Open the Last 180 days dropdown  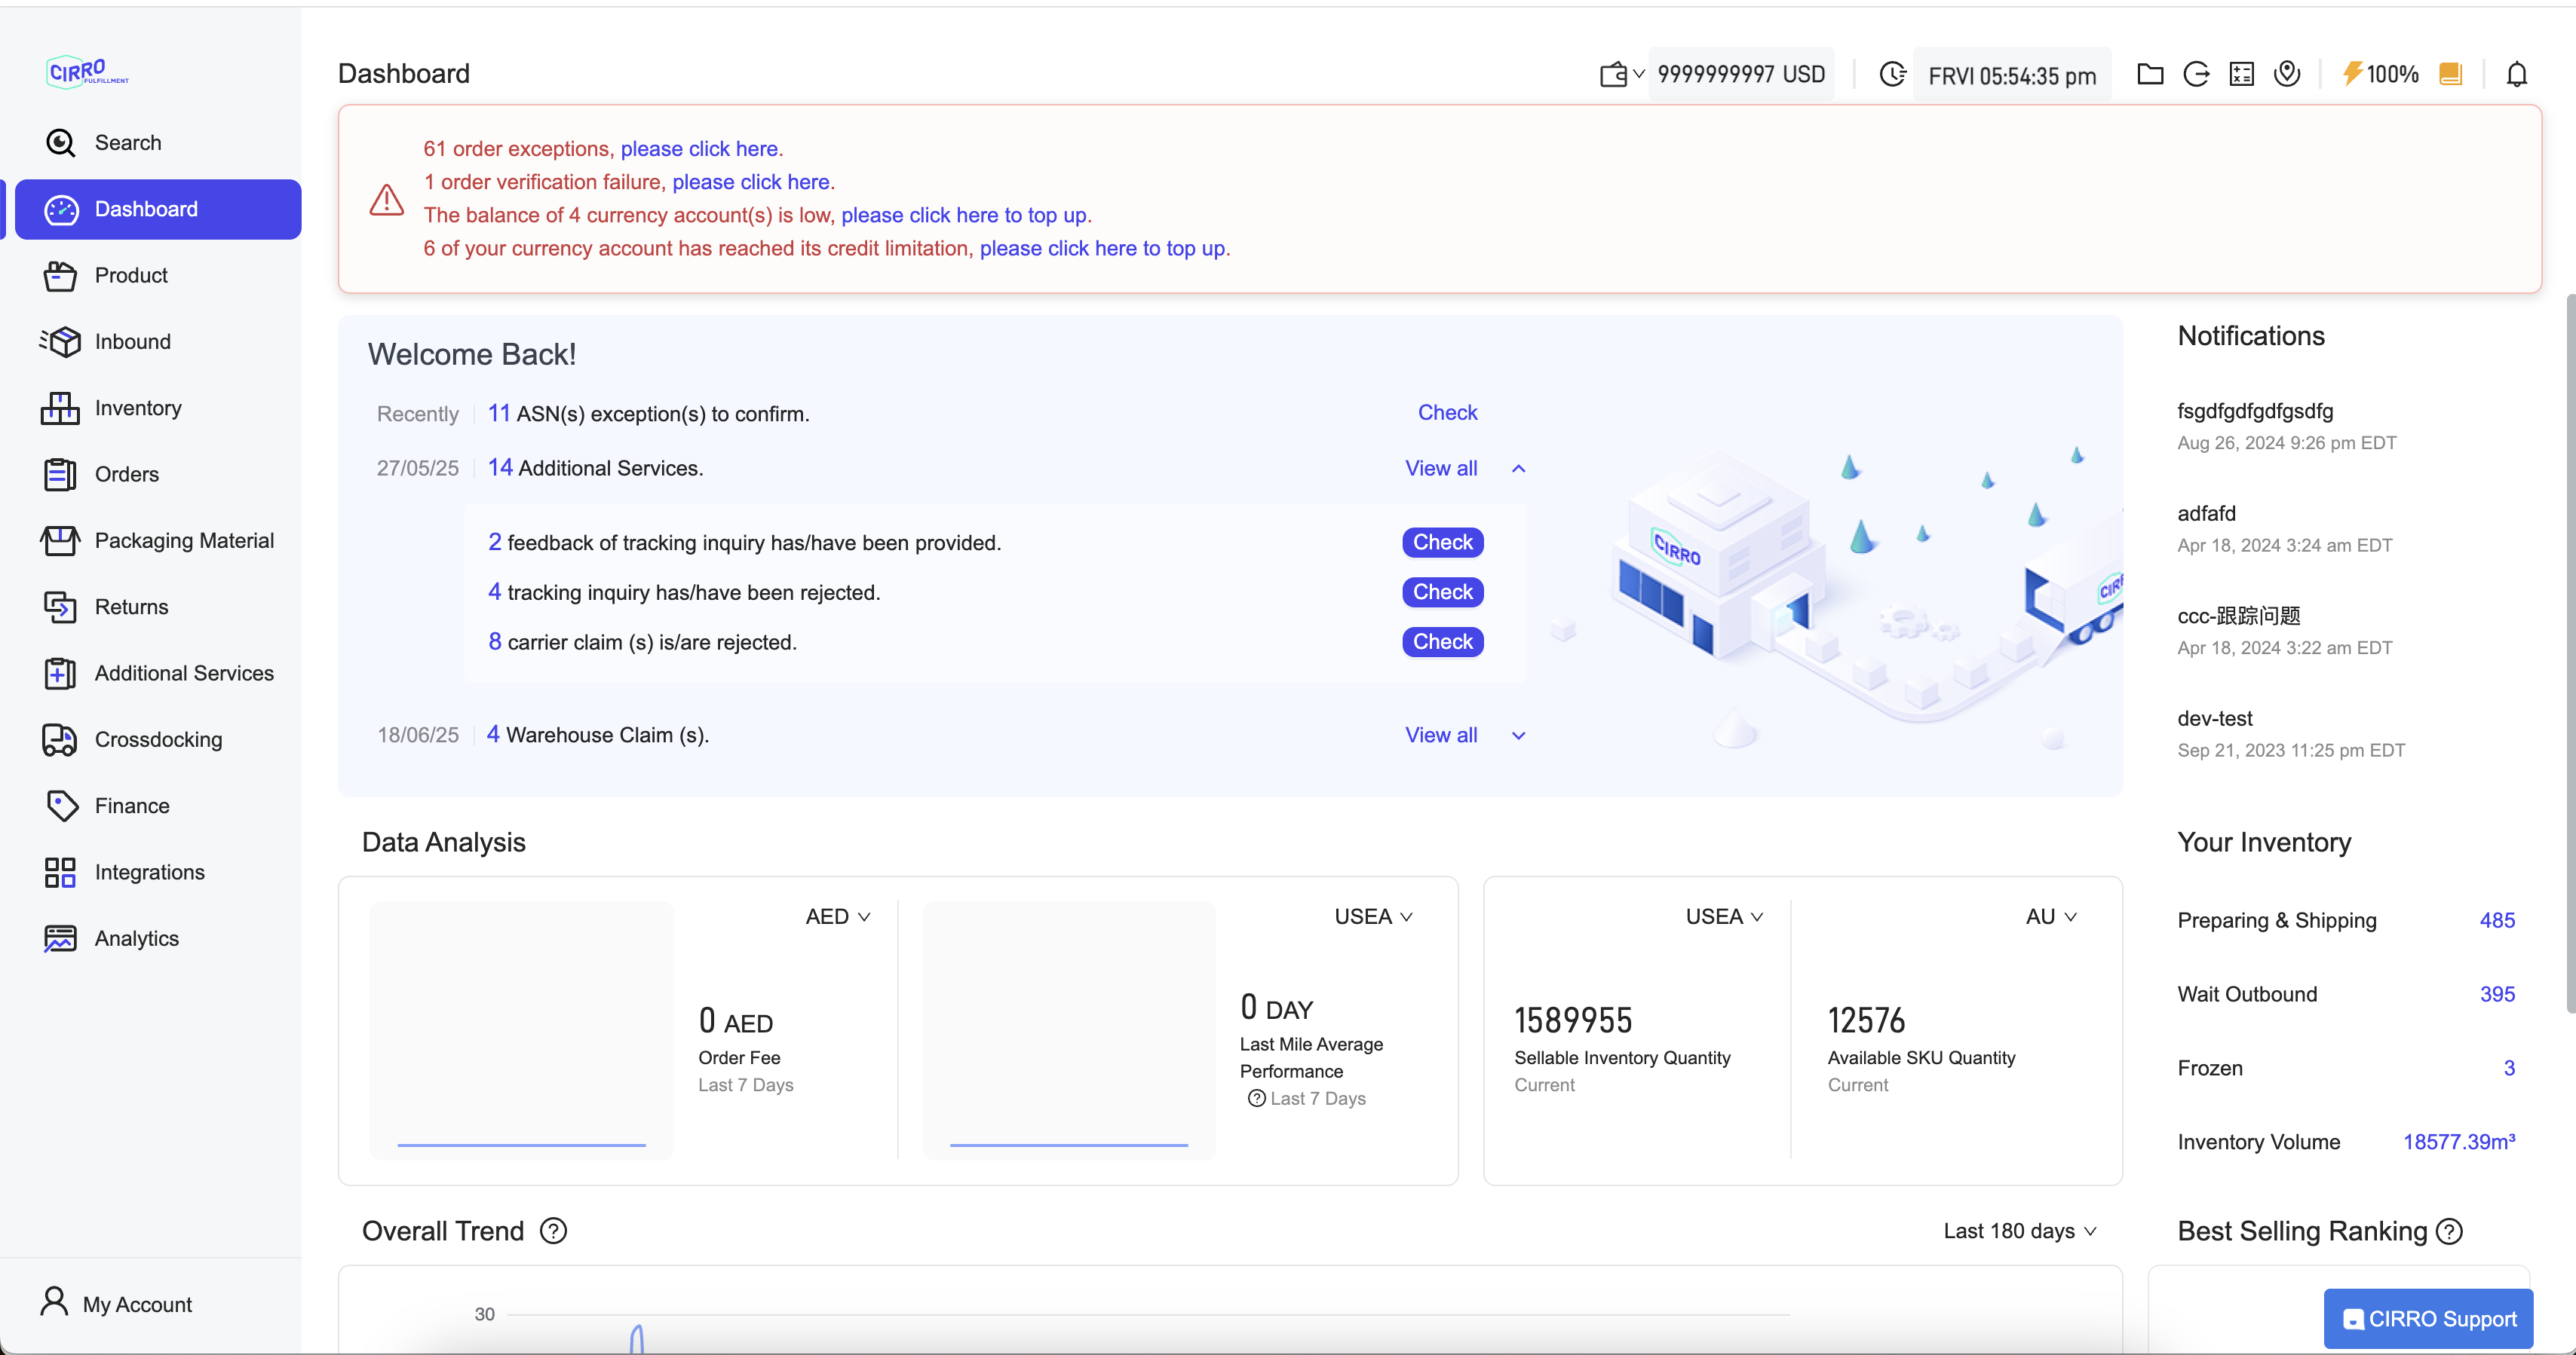pos(2019,1231)
